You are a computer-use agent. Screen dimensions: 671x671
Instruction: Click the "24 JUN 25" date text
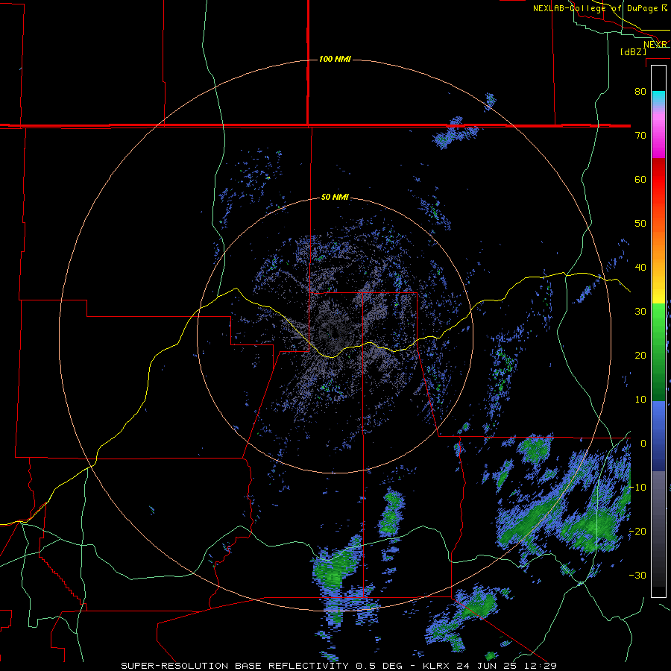[x=488, y=666]
